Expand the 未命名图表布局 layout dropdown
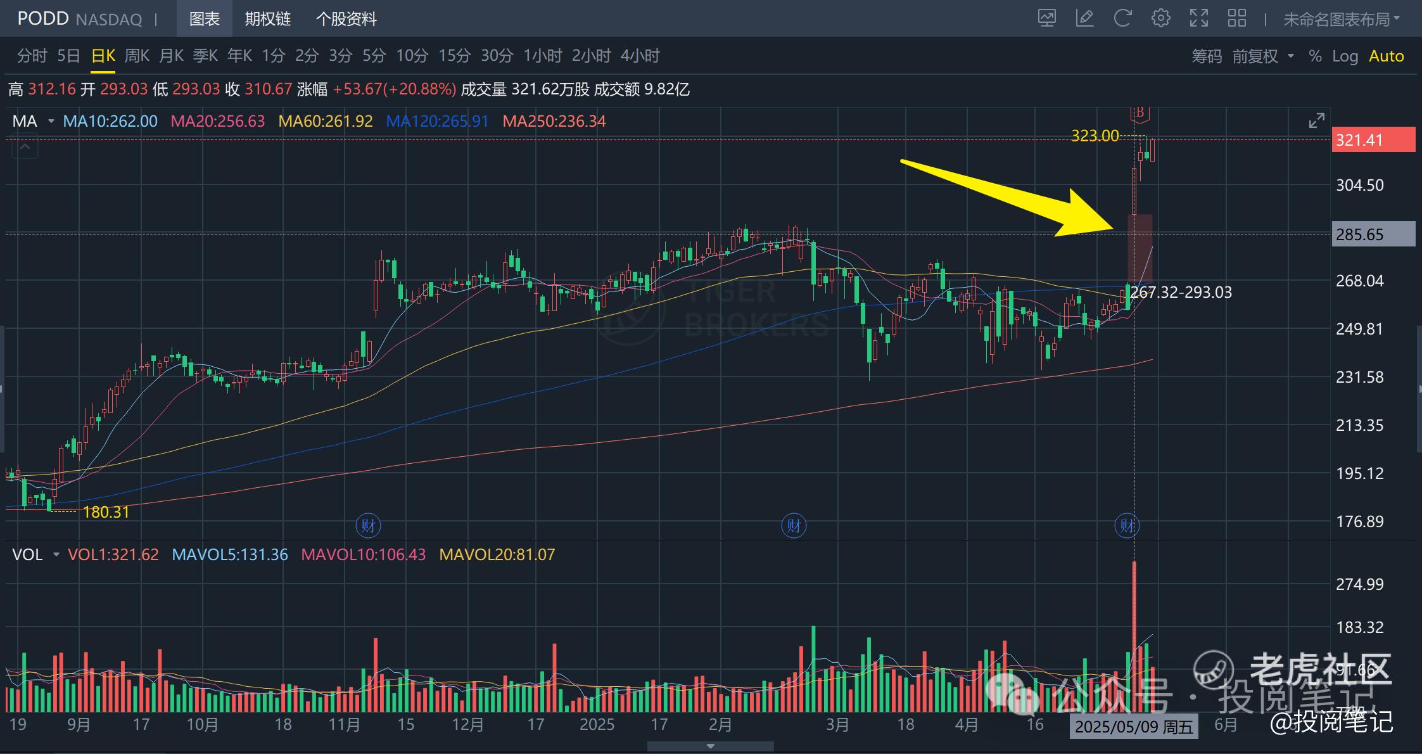Viewport: 1422px width, 754px height. (1342, 20)
